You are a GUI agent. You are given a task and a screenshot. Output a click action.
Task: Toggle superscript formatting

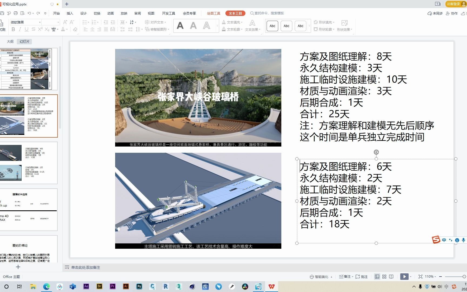(x=40, y=29)
